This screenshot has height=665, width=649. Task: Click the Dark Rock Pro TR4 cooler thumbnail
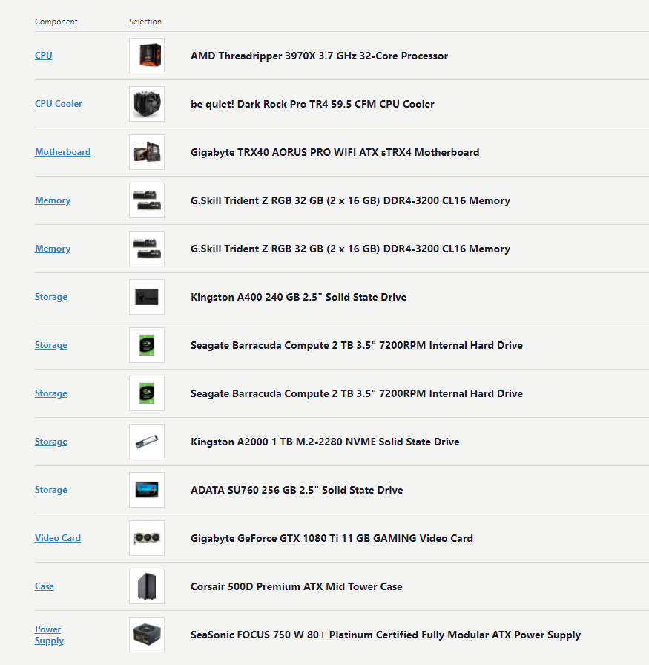(146, 104)
